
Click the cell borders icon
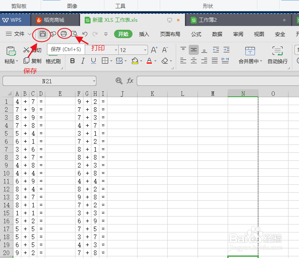tap(105, 61)
